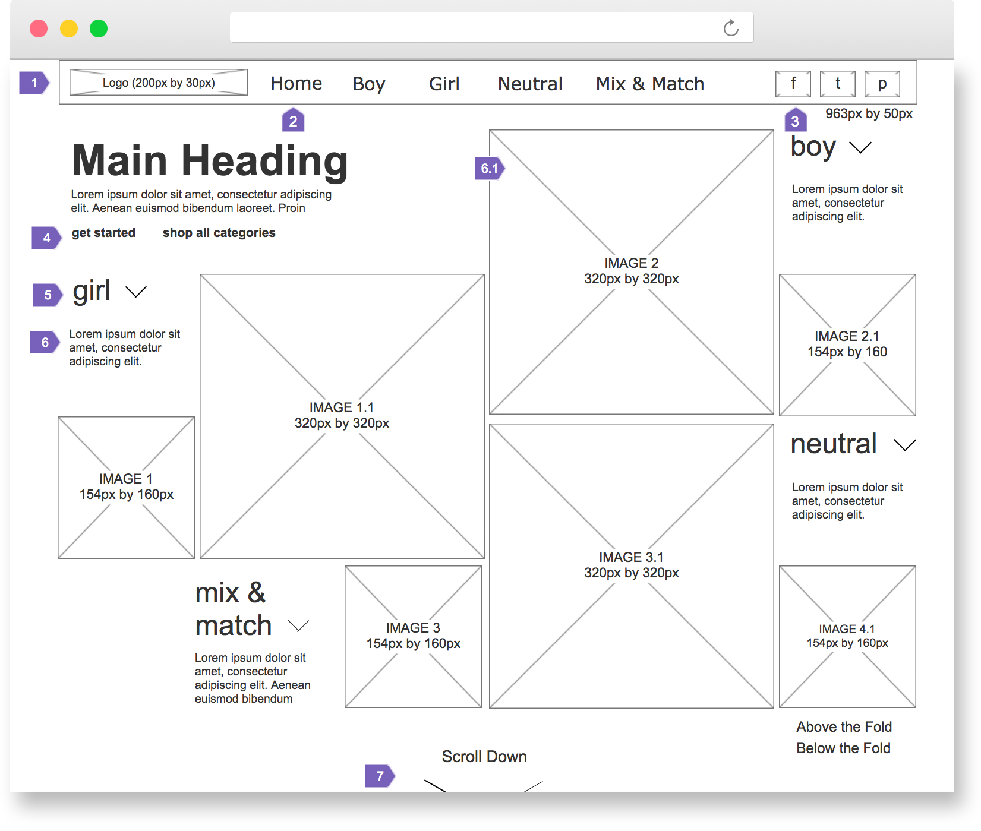Click the 'mix & match' category heading
The image size is (981, 831).
coord(234,609)
